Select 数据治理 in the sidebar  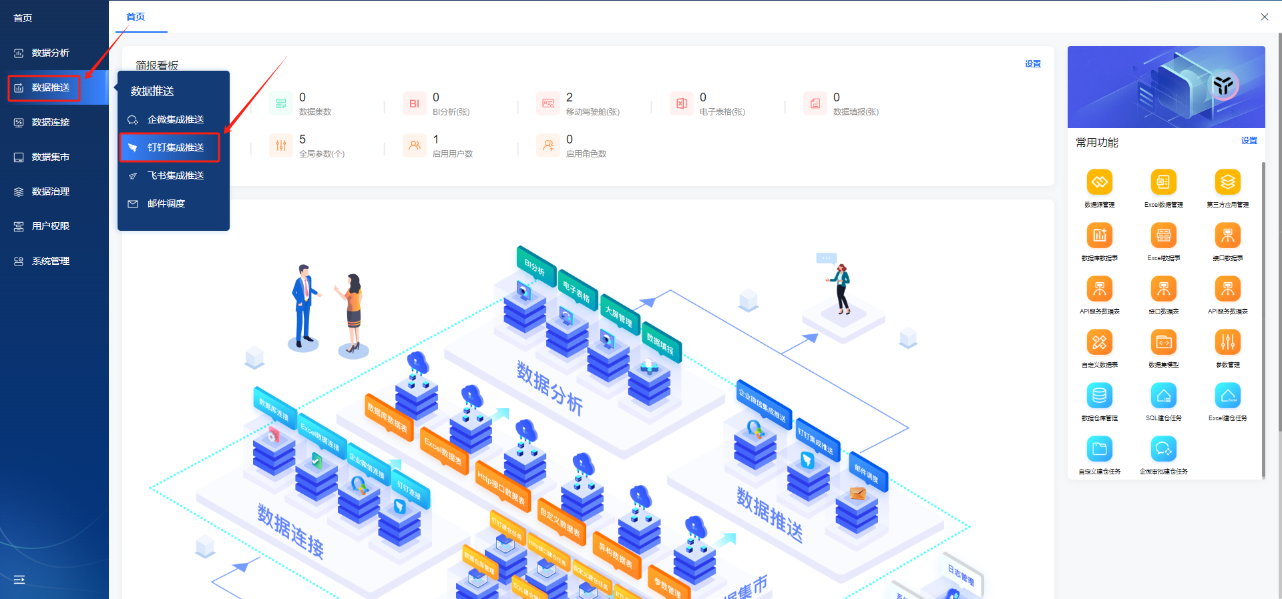[x=53, y=191]
